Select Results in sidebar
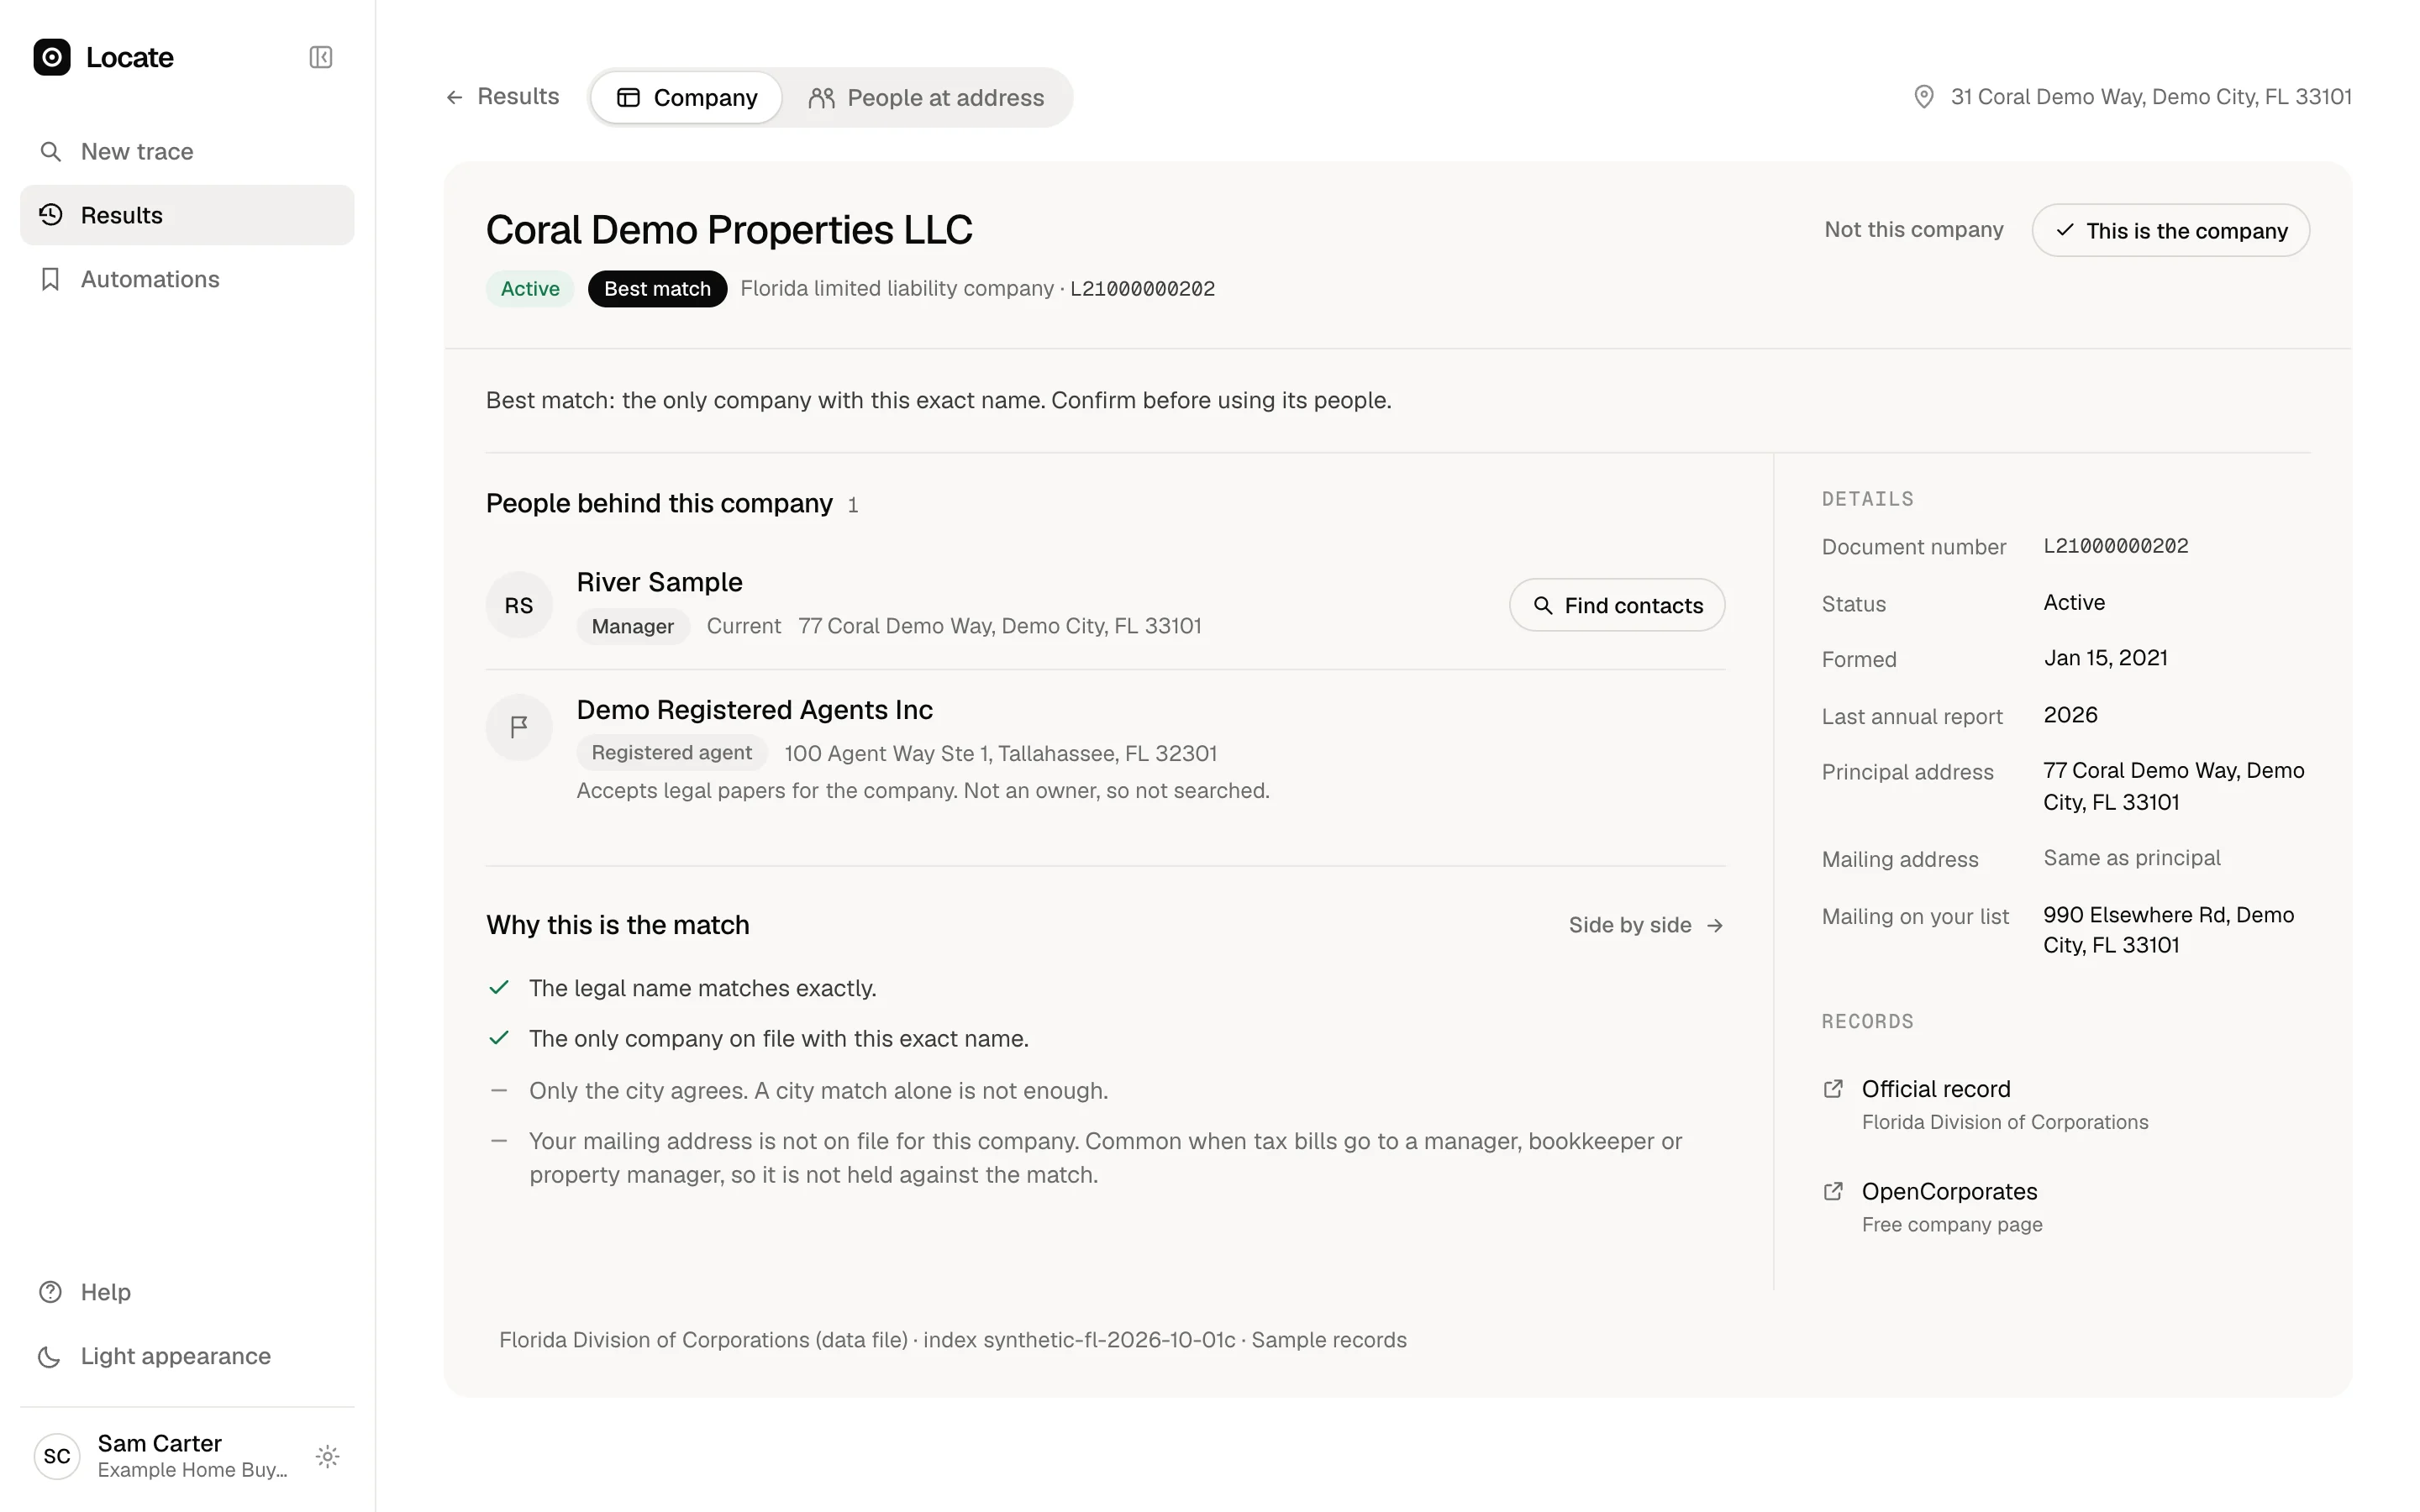 coord(187,215)
